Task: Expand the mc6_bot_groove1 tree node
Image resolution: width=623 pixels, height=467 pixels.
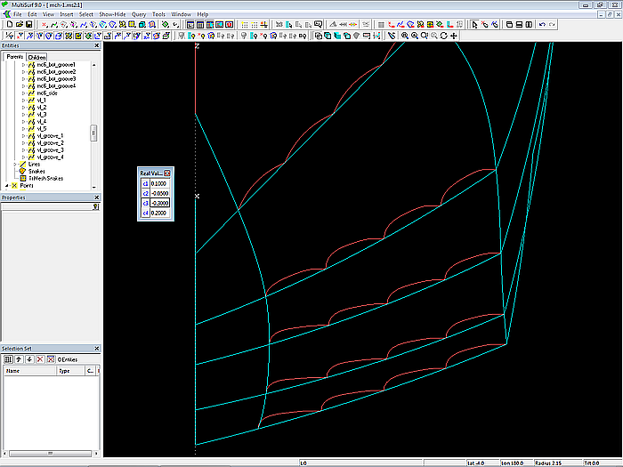Action: pyautogui.click(x=24, y=65)
